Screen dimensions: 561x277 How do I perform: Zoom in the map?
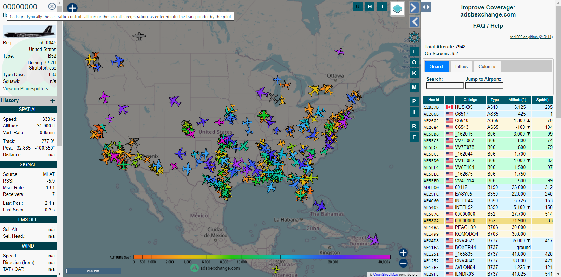(x=403, y=252)
